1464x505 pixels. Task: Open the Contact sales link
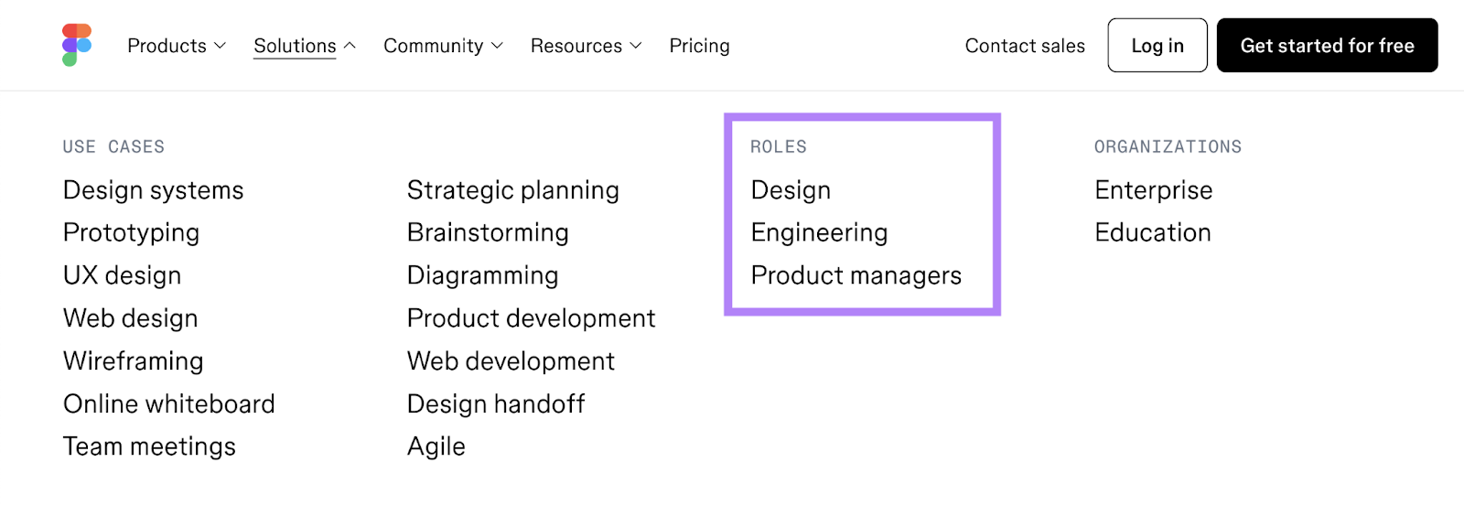(x=1024, y=46)
